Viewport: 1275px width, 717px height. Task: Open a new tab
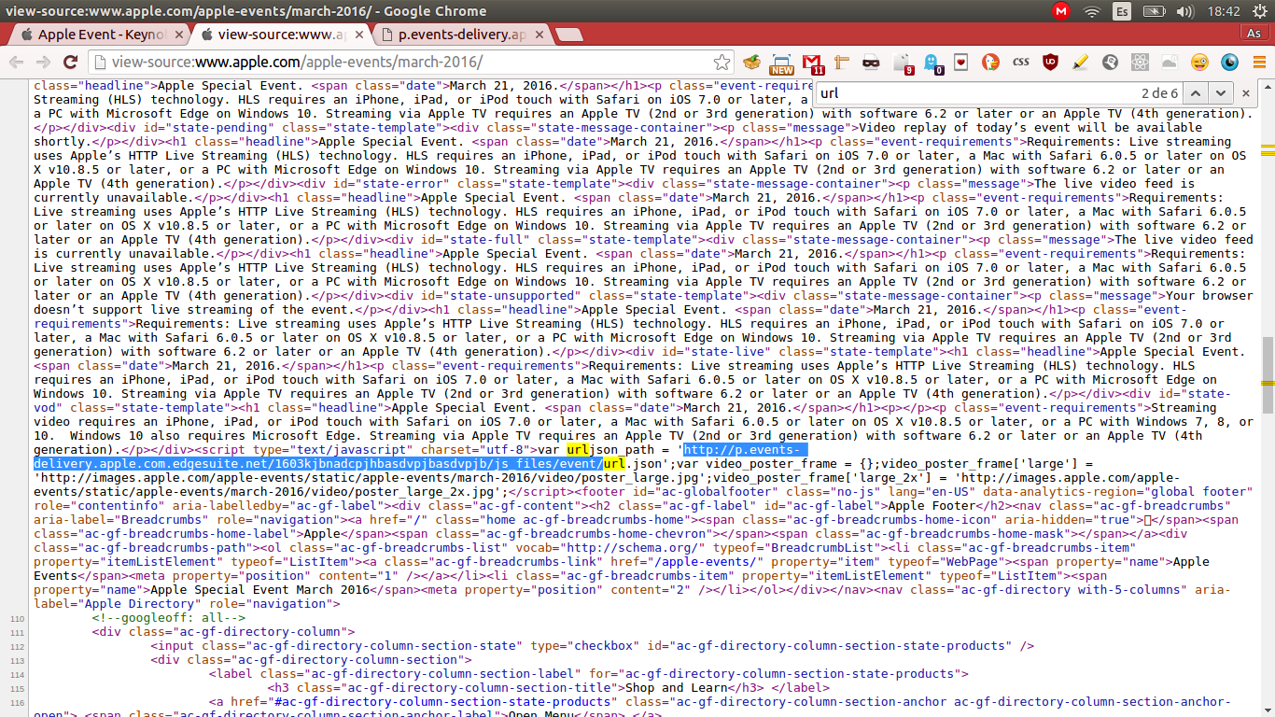point(571,35)
